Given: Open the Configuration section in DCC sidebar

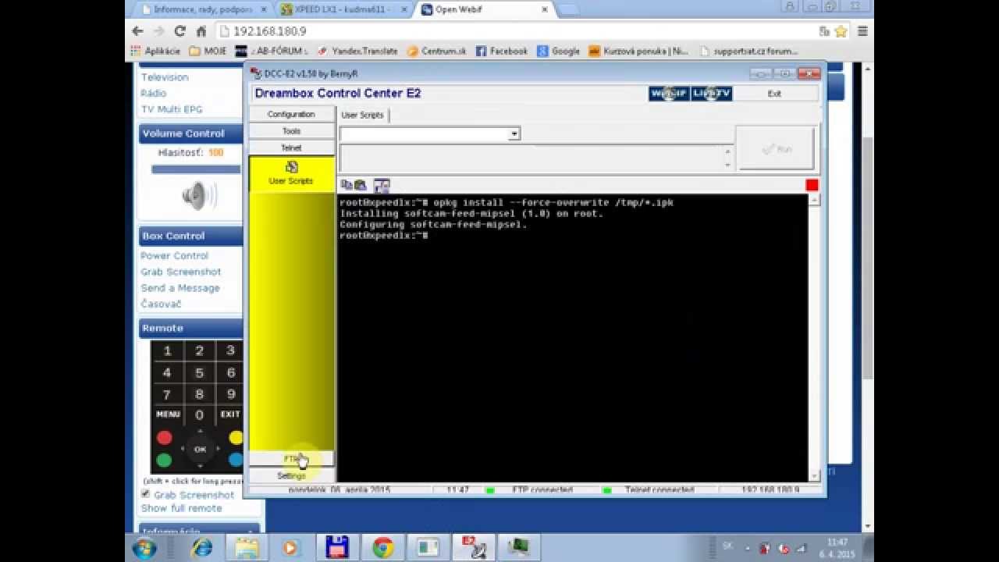Looking at the screenshot, I should [x=291, y=114].
